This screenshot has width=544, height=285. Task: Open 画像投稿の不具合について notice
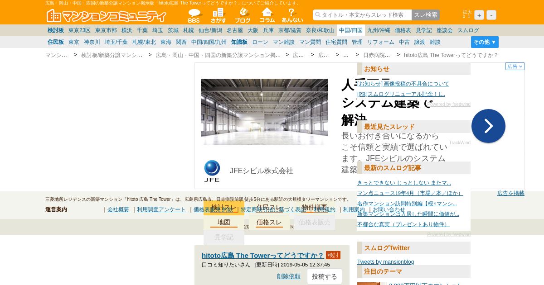(403, 84)
